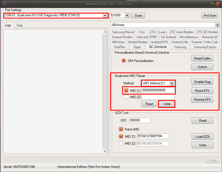Click the Prnt Scrn button
Viewport: 222px width, 172px height.
(210, 15)
